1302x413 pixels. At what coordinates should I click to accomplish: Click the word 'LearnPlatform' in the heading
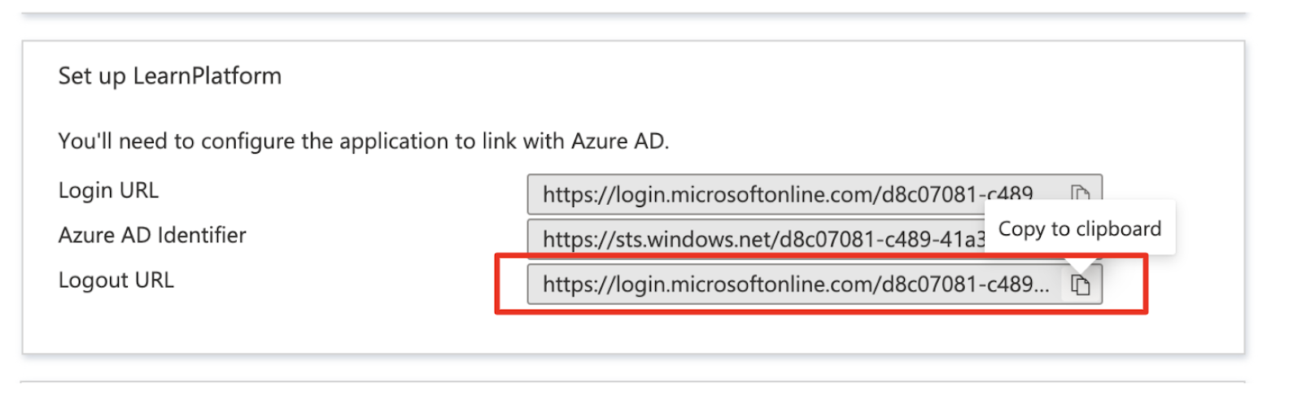point(208,76)
